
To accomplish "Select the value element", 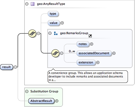I will coord(54,23).
